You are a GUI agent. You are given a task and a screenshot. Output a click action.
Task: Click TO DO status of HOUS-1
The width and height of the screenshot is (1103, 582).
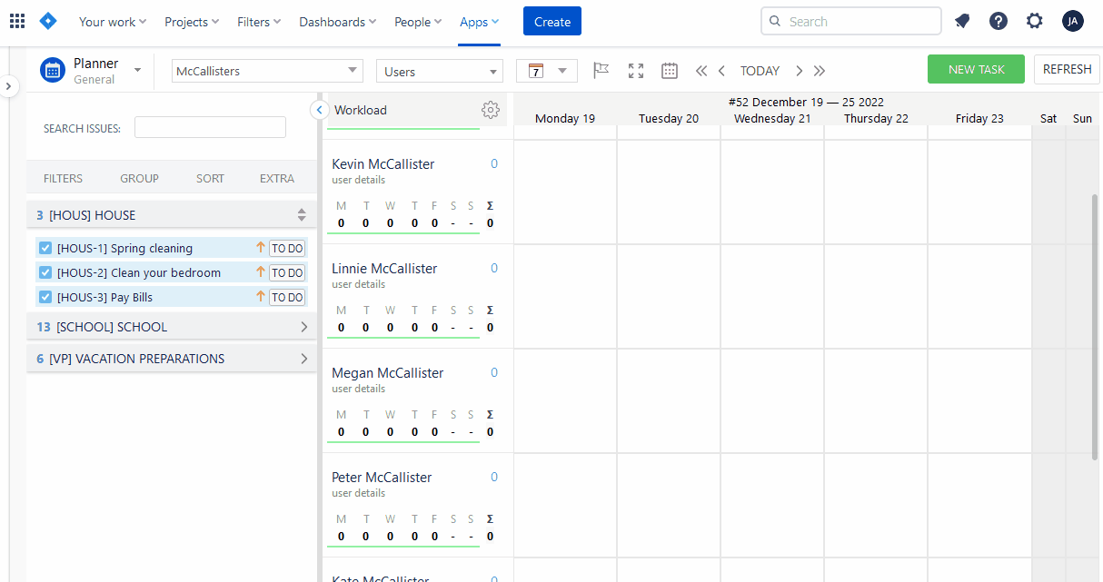(287, 248)
